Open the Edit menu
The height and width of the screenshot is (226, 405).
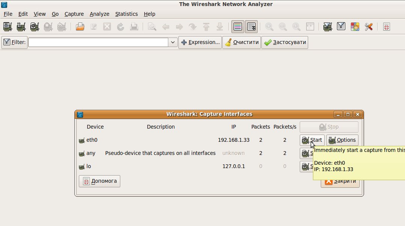click(23, 14)
